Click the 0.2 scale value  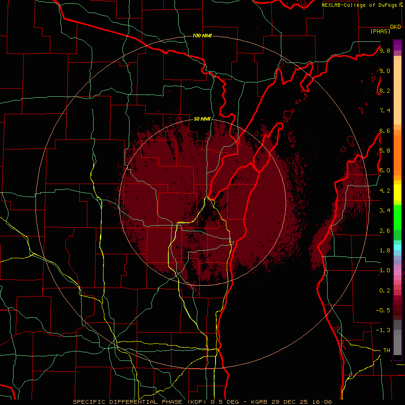[x=385, y=291]
